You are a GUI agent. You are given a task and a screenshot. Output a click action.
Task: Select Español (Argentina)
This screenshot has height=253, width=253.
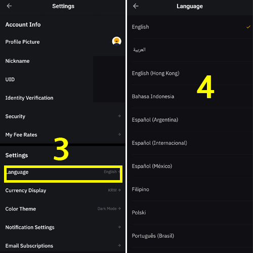(190, 119)
